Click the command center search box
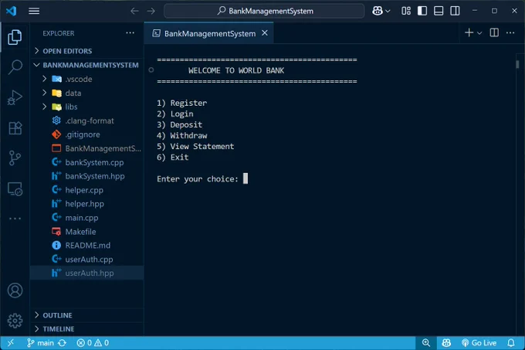525x350 pixels. tap(264, 11)
